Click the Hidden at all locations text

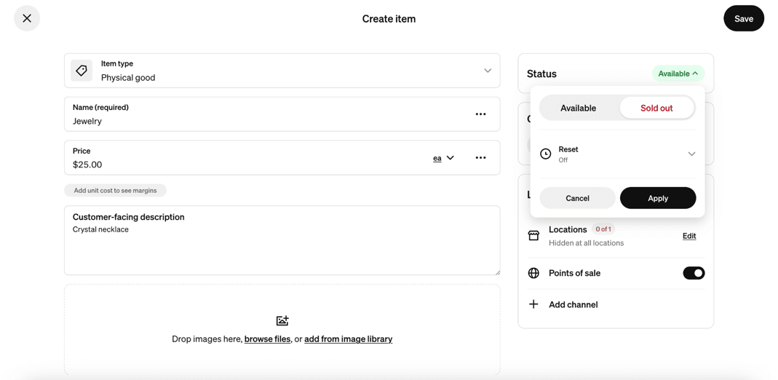(x=586, y=243)
